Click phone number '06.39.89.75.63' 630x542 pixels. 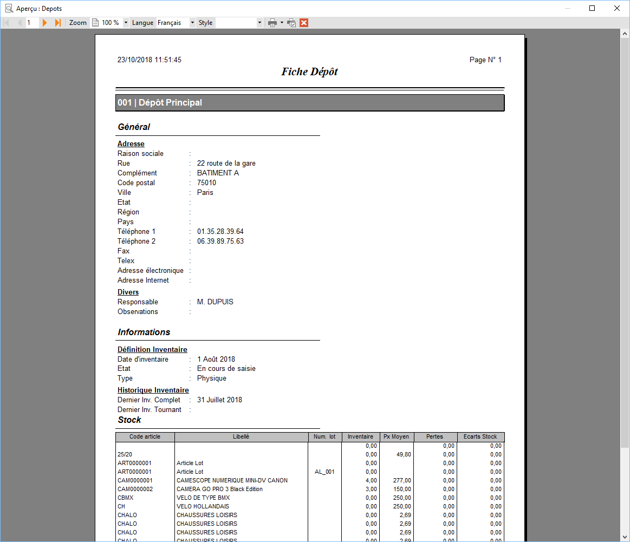pos(220,241)
